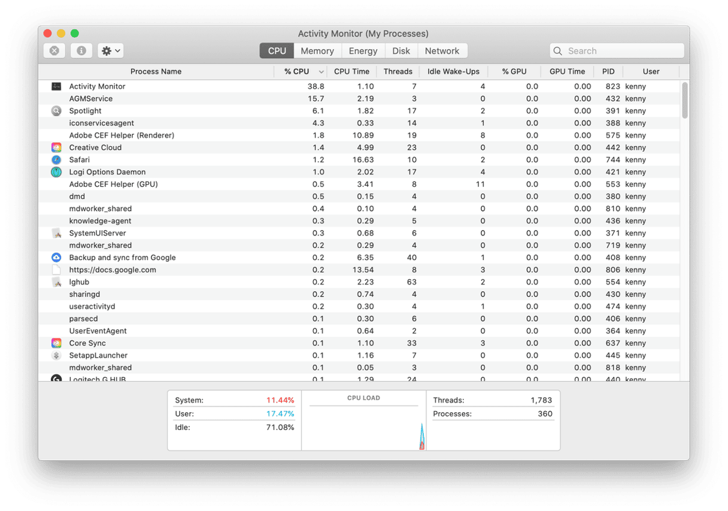Select the AGMService process row
The width and height of the screenshot is (728, 511).
[359, 99]
